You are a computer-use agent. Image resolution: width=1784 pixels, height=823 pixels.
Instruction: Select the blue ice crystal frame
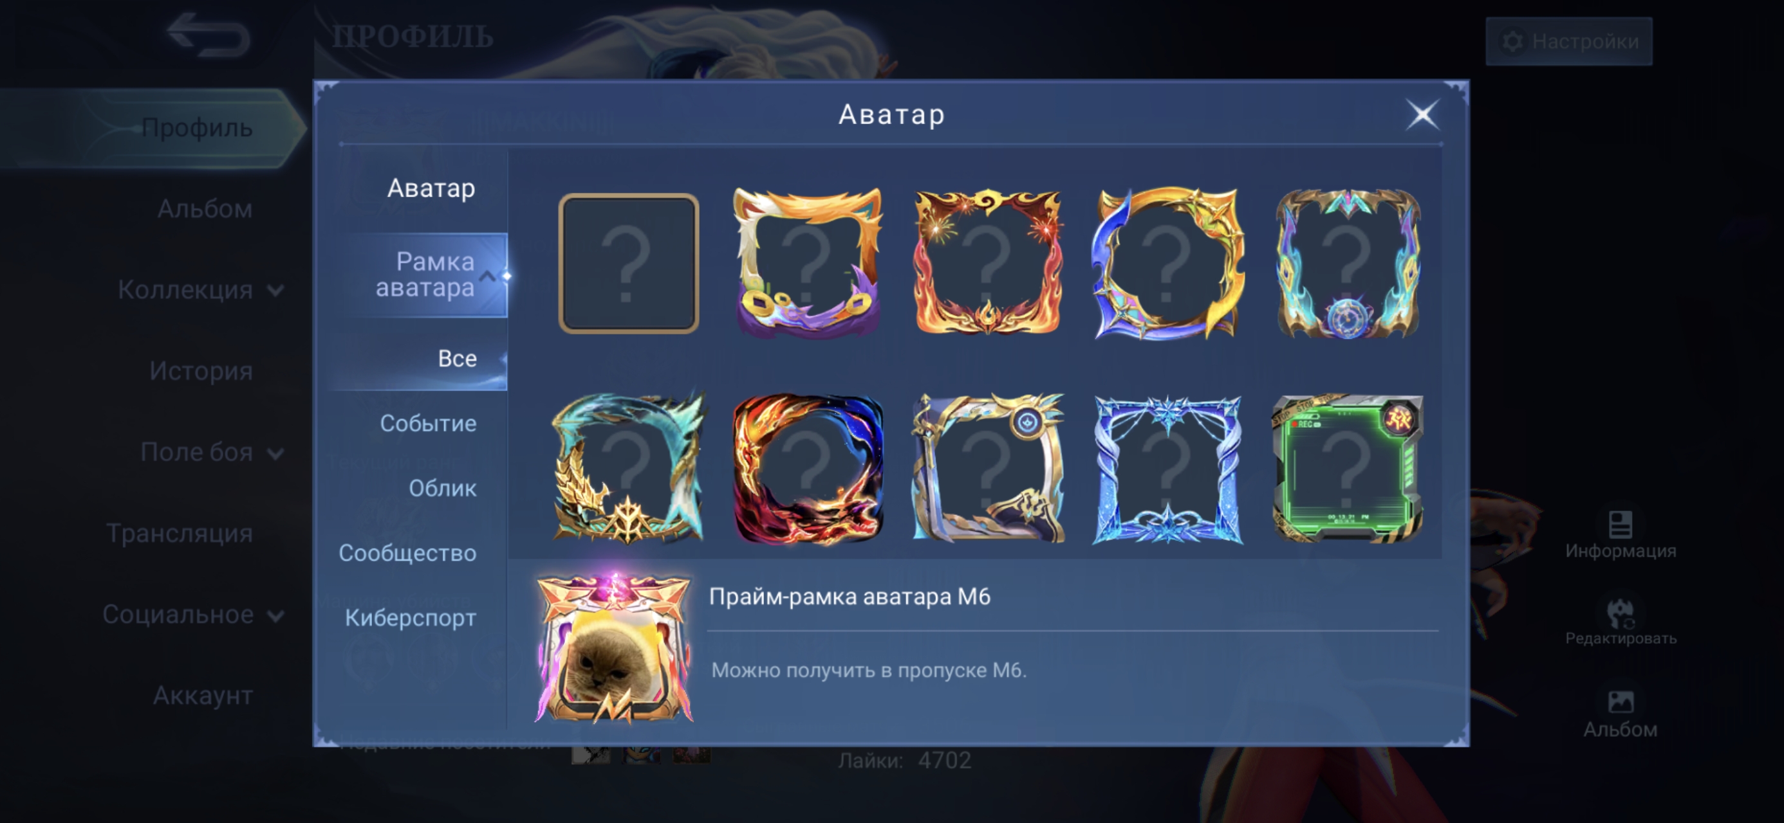(1167, 468)
